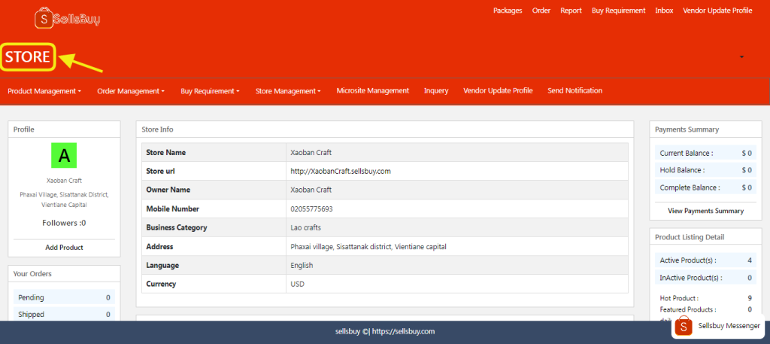
Task: Click Pending orders row
Action: (x=64, y=297)
